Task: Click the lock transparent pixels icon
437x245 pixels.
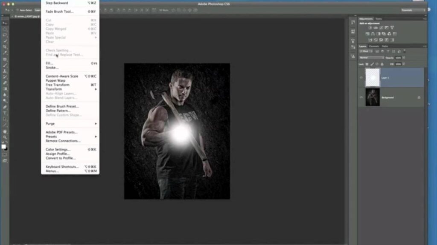Action: tap(367, 64)
